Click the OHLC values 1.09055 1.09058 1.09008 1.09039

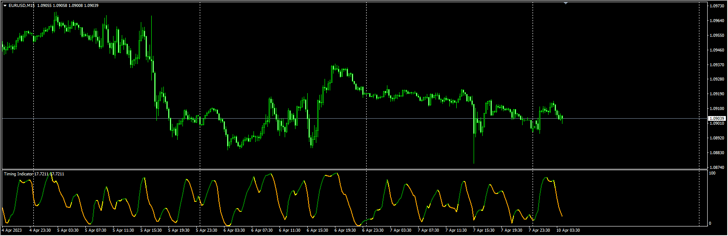[x=68, y=6]
